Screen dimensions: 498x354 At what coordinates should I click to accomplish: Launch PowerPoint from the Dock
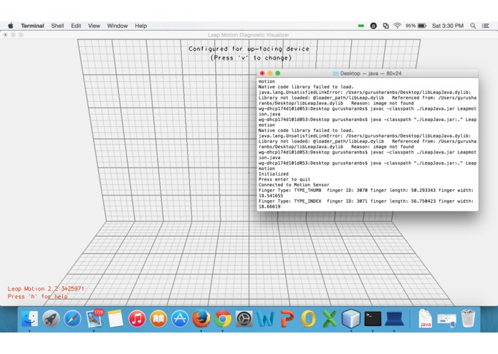[287, 318]
